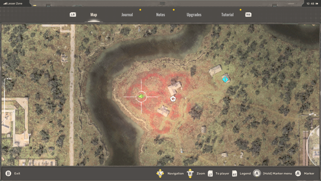Screen dimensions: 321x181
Task: Click the R stick Zoom icon
Action: 190,174
